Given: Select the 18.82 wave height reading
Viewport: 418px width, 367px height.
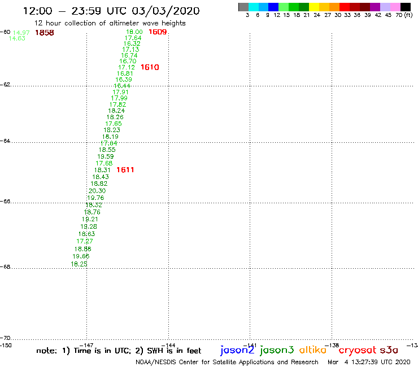Looking at the screenshot, I should point(99,183).
